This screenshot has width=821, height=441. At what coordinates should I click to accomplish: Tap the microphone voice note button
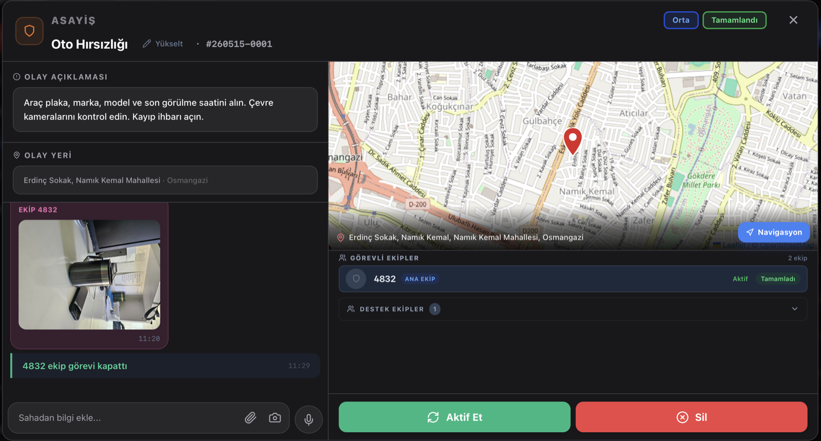[308, 419]
